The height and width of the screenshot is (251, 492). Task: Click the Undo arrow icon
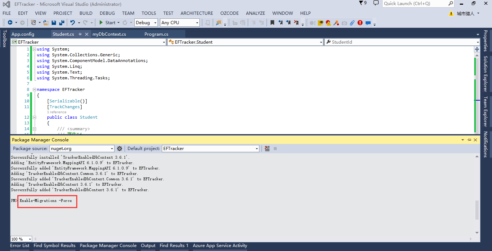pyautogui.click(x=73, y=22)
